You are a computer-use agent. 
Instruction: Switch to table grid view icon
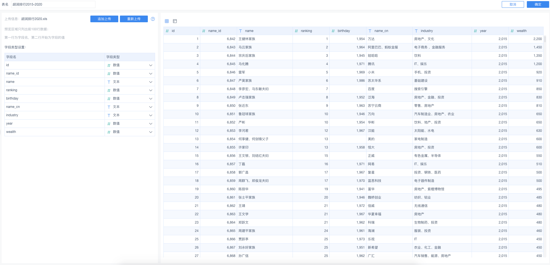tap(167, 21)
